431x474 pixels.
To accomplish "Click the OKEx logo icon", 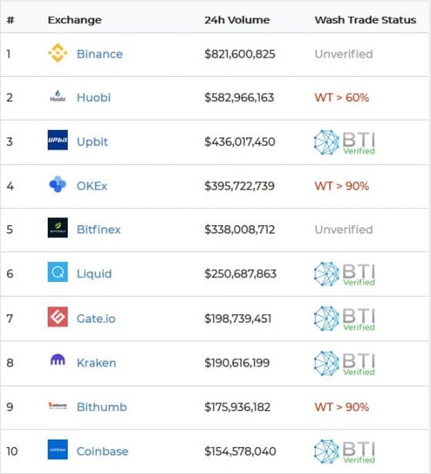I will click(x=58, y=184).
